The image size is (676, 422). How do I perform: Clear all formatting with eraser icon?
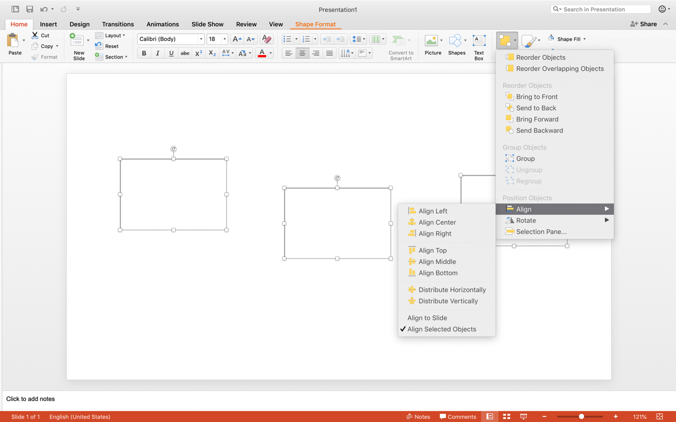click(x=267, y=39)
